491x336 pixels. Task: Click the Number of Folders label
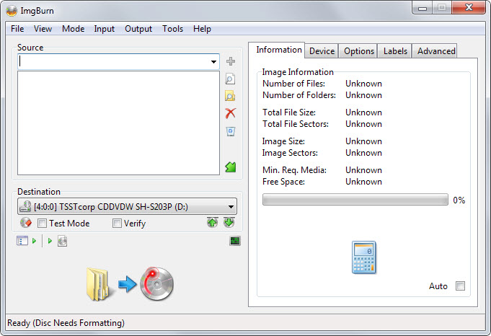(299, 95)
